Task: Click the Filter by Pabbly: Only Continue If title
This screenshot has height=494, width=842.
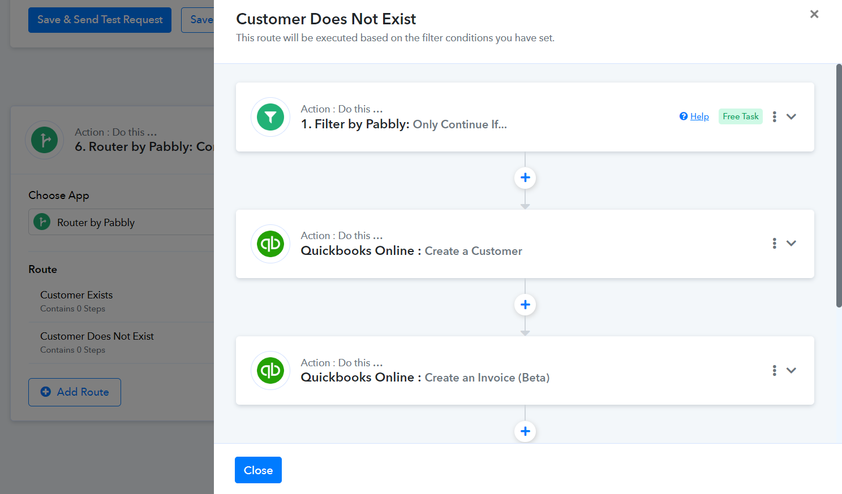Action: (x=404, y=124)
